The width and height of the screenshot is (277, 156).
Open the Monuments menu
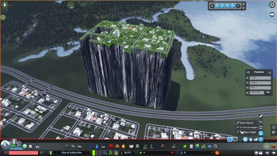[x=163, y=146]
